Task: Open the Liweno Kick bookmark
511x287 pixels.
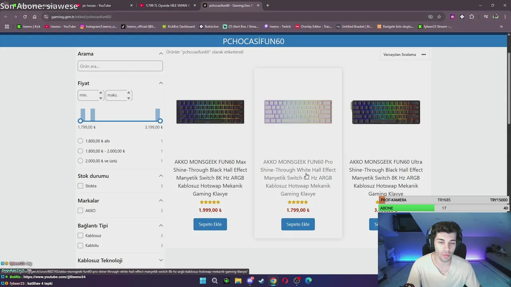Action: pos(29,27)
